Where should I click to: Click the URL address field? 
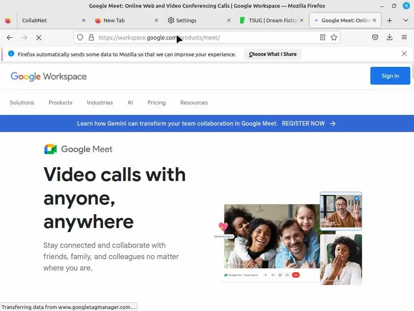[207, 38]
